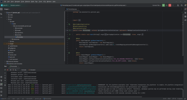This screenshot has height=100, width=187.
Task: Click the green Rerun button in main toolbar
Action: click(163, 5)
